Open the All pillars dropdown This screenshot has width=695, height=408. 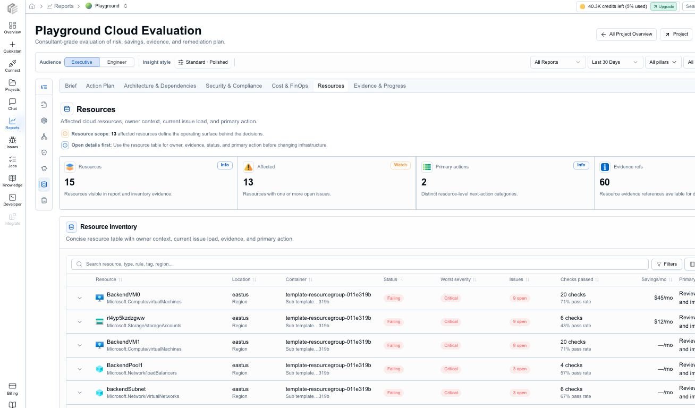[663, 62]
